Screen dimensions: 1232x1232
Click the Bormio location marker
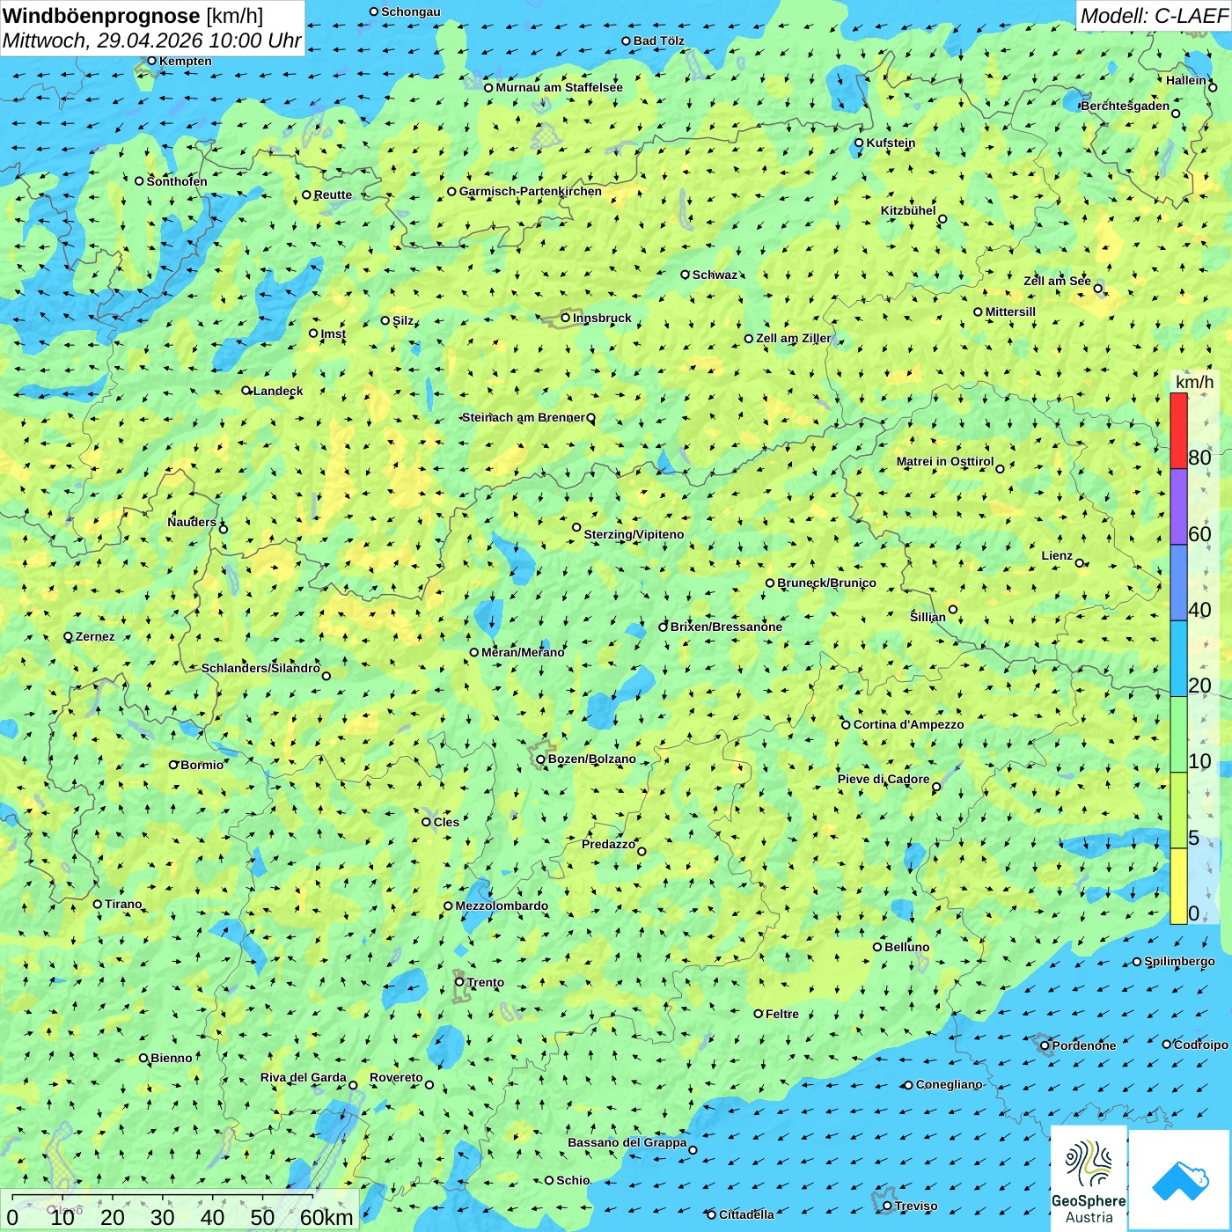tap(173, 765)
